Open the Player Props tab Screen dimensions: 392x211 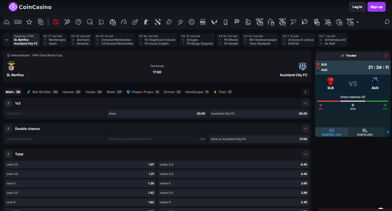coord(143,92)
